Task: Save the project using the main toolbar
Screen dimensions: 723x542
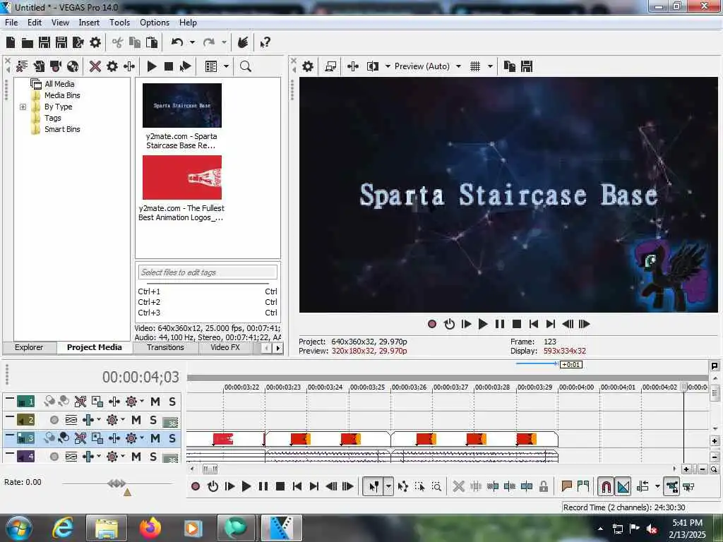Action: tap(44, 43)
